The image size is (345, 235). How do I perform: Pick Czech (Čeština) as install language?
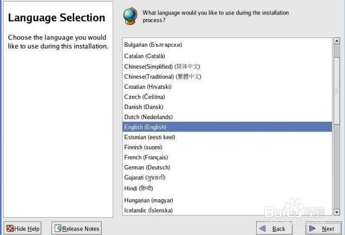(x=227, y=97)
